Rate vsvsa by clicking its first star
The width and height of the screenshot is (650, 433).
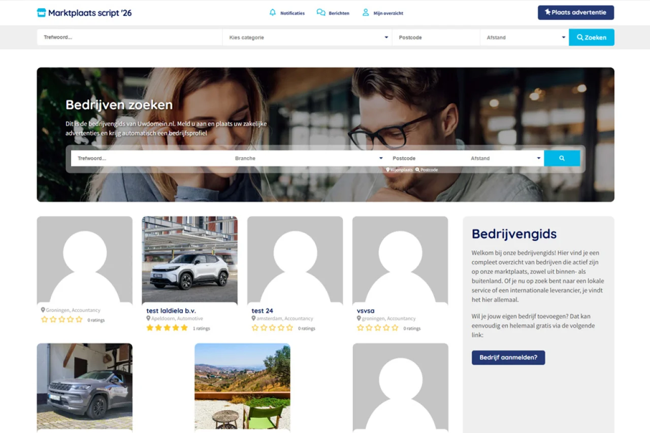coord(361,328)
